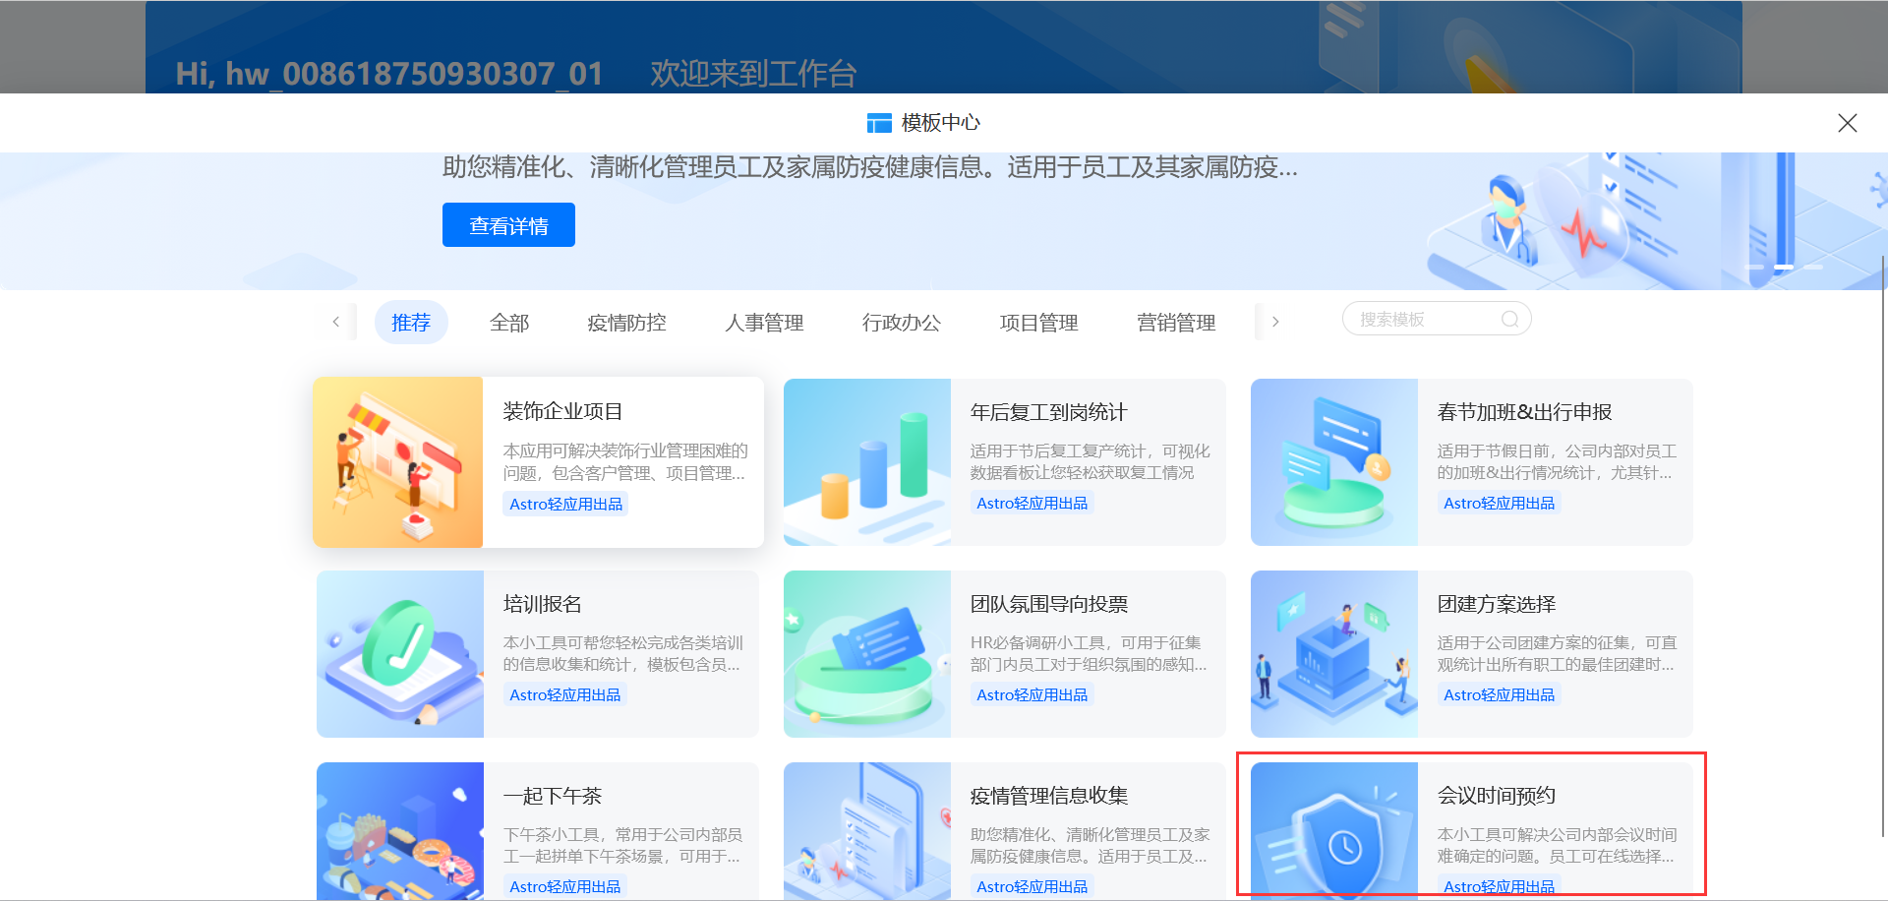Open the 装饰企业项目 template thumbnail
This screenshot has width=1888, height=901.
(398, 462)
